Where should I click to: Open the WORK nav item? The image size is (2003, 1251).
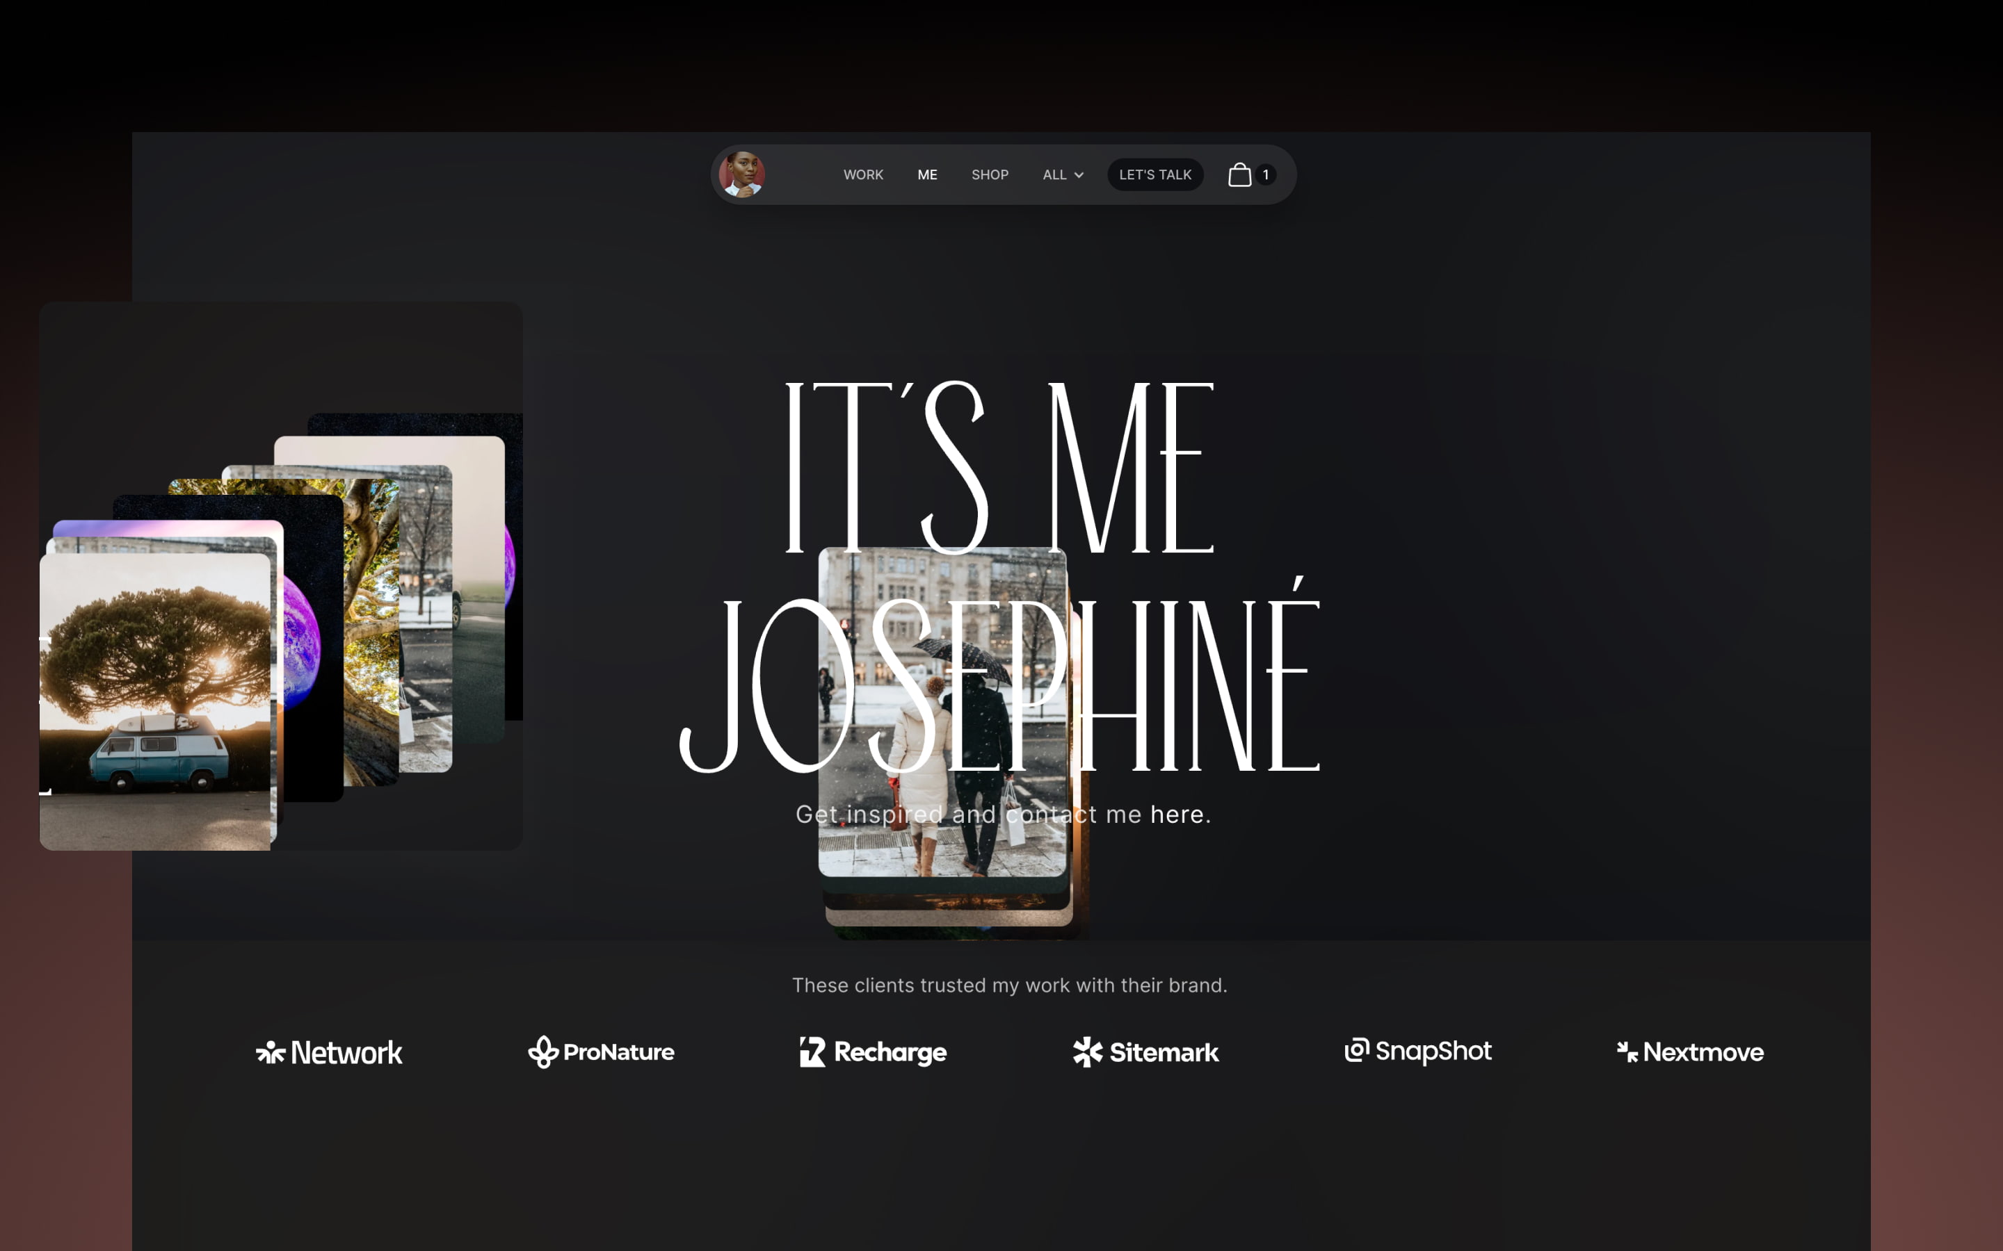[863, 174]
